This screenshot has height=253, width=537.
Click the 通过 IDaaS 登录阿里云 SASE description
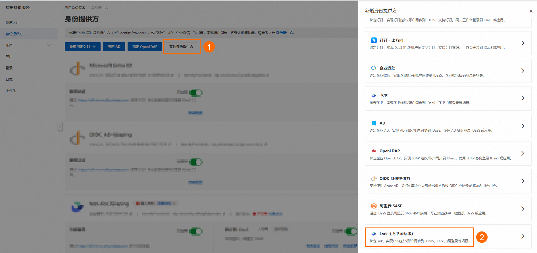click(x=429, y=213)
